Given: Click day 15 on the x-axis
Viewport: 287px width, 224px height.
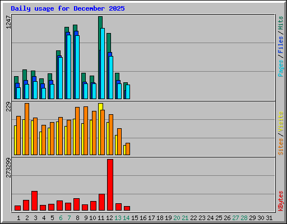Looking at the screenshot, I should pos(135,218).
